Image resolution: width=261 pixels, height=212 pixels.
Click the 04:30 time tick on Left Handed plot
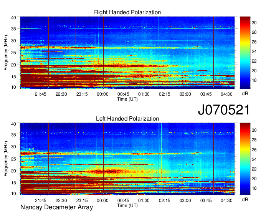click(226, 200)
